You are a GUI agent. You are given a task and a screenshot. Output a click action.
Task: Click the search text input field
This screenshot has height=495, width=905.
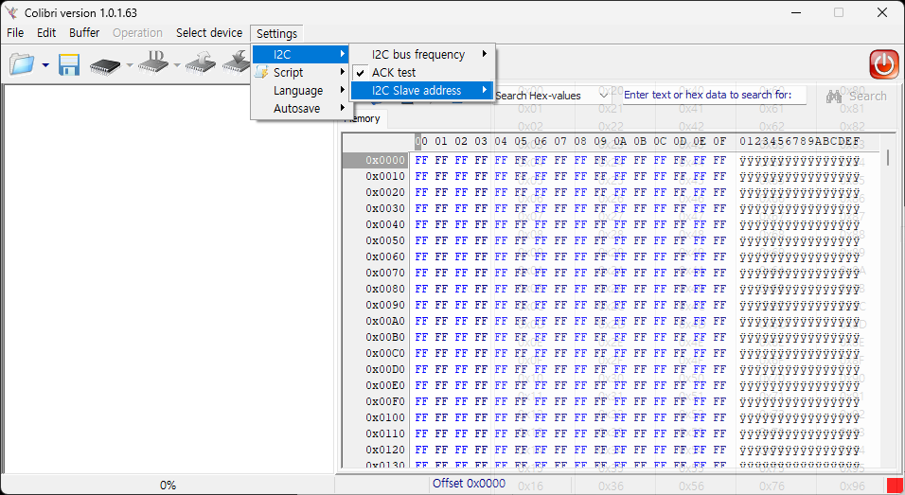coord(714,96)
